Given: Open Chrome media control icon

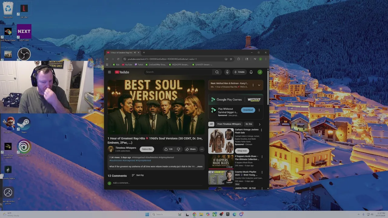Looking at the screenshot, I should [255, 59].
